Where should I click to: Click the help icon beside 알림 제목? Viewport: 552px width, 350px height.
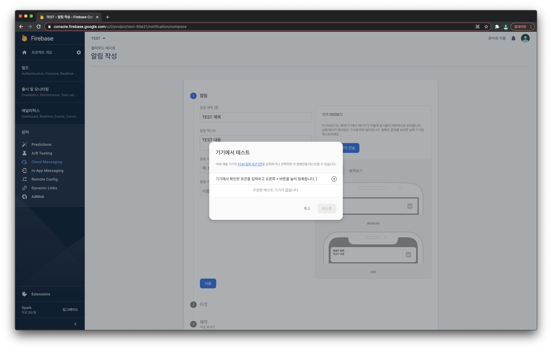(x=216, y=108)
